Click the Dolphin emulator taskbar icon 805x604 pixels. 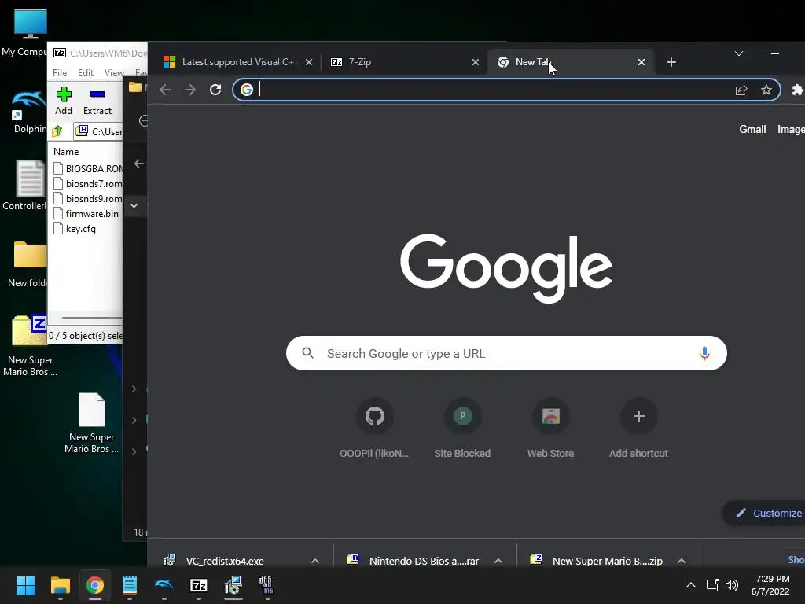pos(164,585)
